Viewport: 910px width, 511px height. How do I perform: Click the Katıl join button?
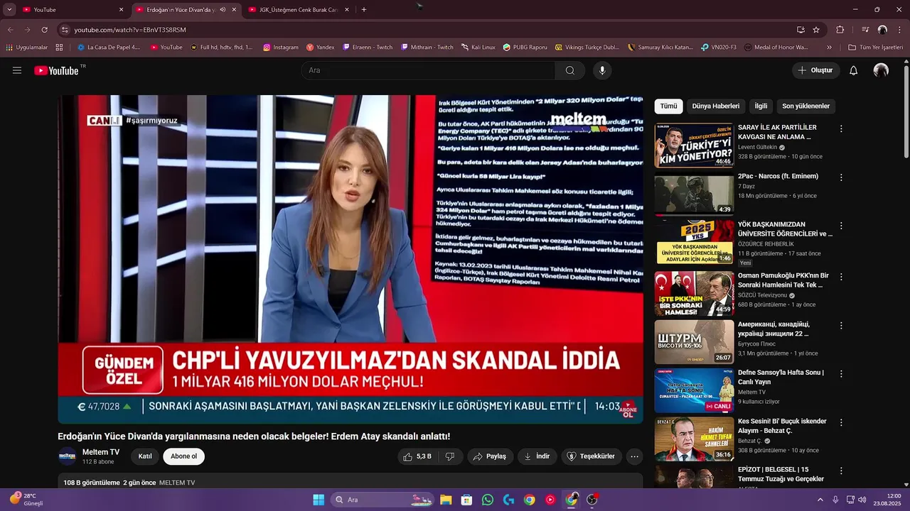(145, 456)
